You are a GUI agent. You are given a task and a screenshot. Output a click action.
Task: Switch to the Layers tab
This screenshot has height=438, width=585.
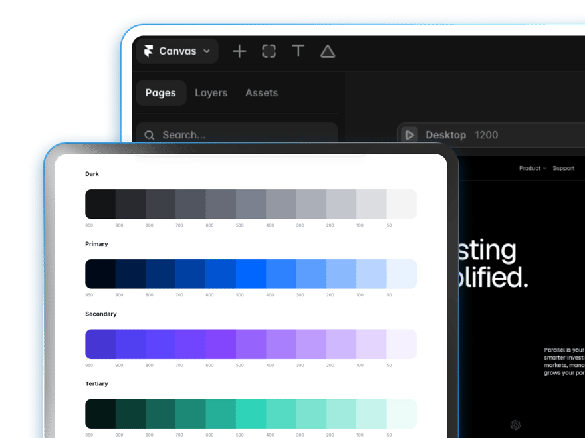click(x=211, y=93)
